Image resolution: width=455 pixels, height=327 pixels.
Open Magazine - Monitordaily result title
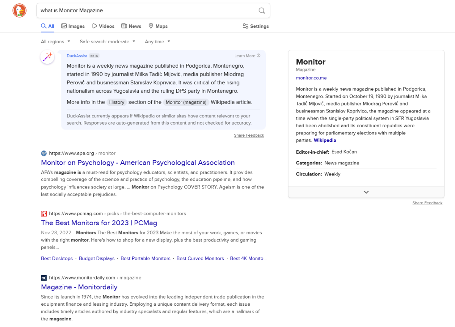[79, 287]
